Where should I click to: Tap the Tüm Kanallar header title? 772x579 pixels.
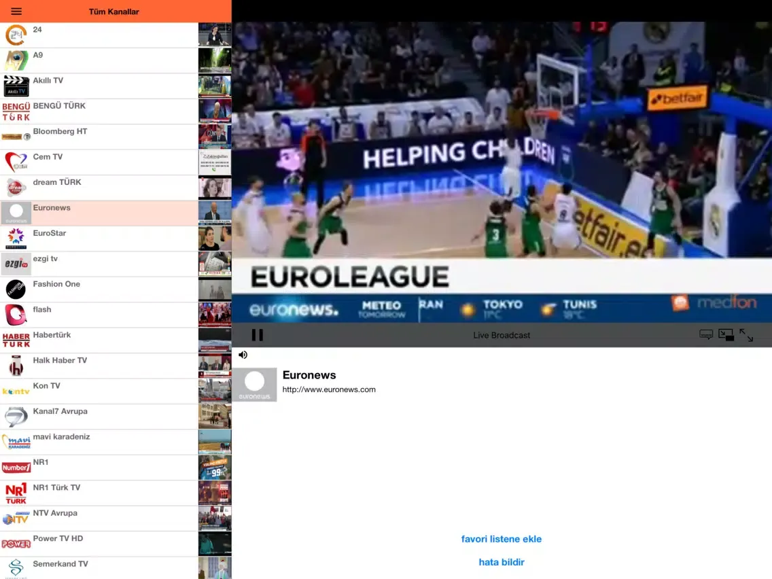point(113,12)
